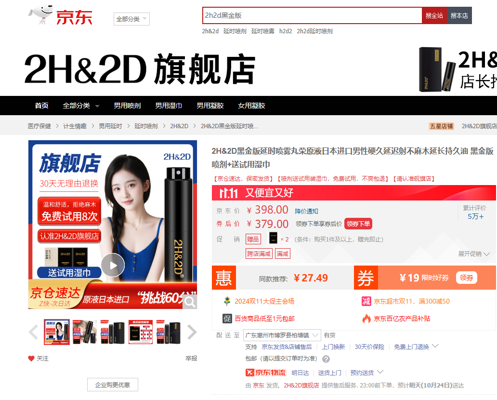
Task: Click the 举报 report link
Action: pos(192,359)
